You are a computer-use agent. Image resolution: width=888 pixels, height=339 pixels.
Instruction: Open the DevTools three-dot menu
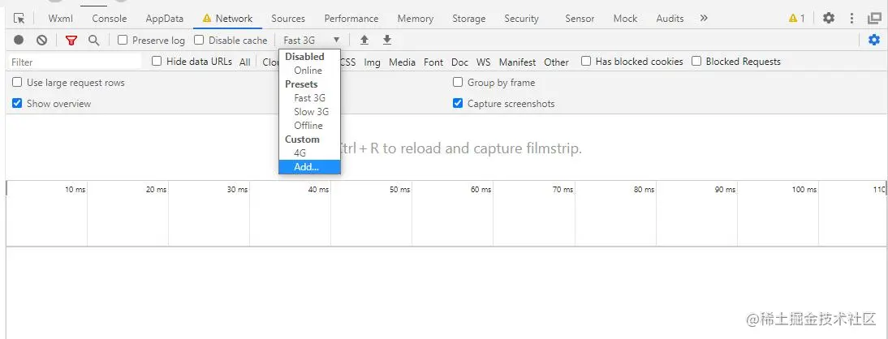point(851,18)
